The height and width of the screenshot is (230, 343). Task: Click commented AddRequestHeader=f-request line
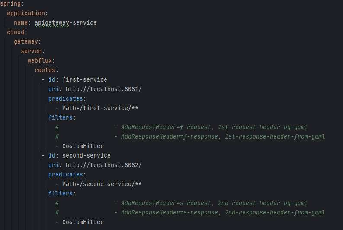(214, 127)
